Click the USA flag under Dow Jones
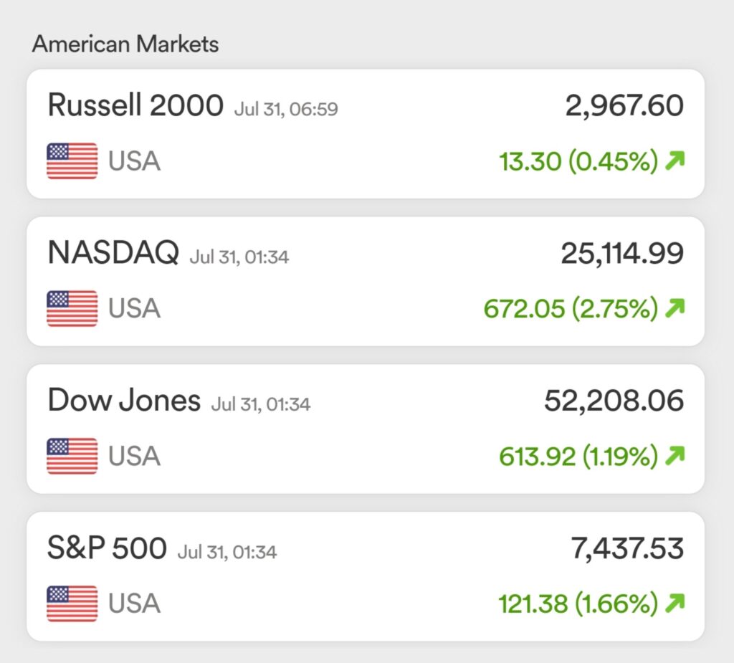Screen dimensions: 734x663 coord(72,456)
